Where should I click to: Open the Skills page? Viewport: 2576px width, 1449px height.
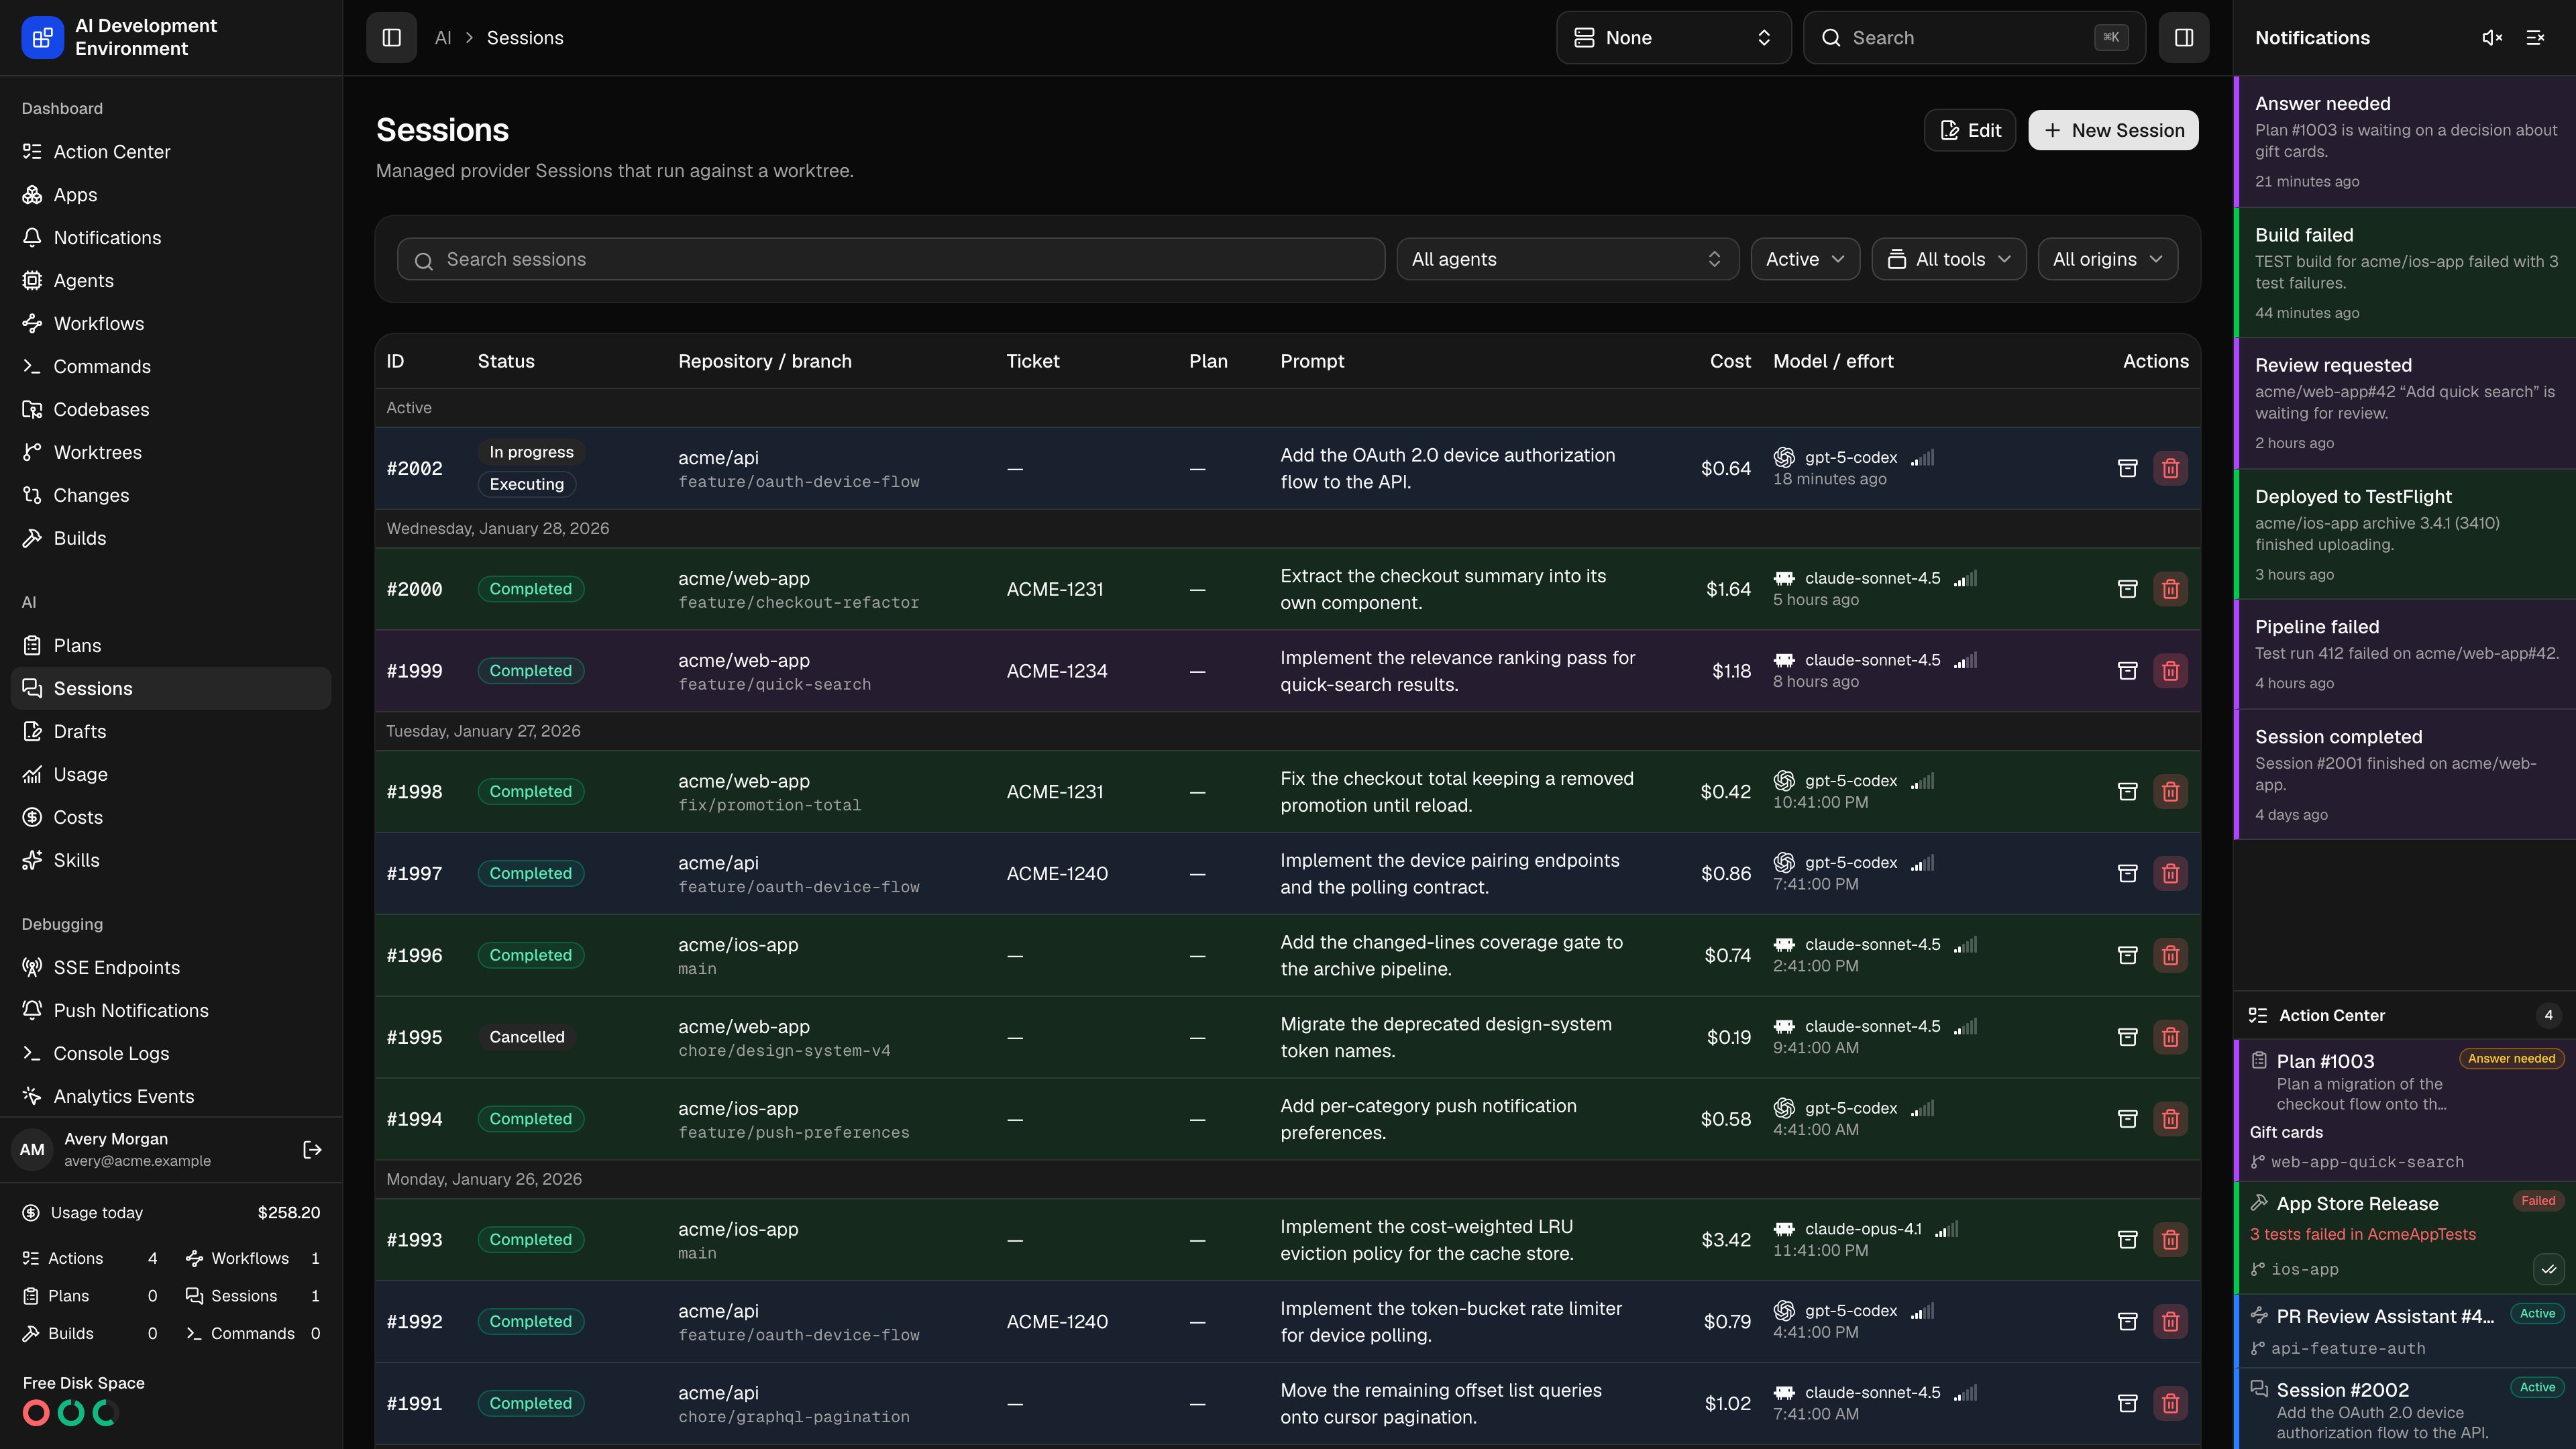click(x=170, y=861)
